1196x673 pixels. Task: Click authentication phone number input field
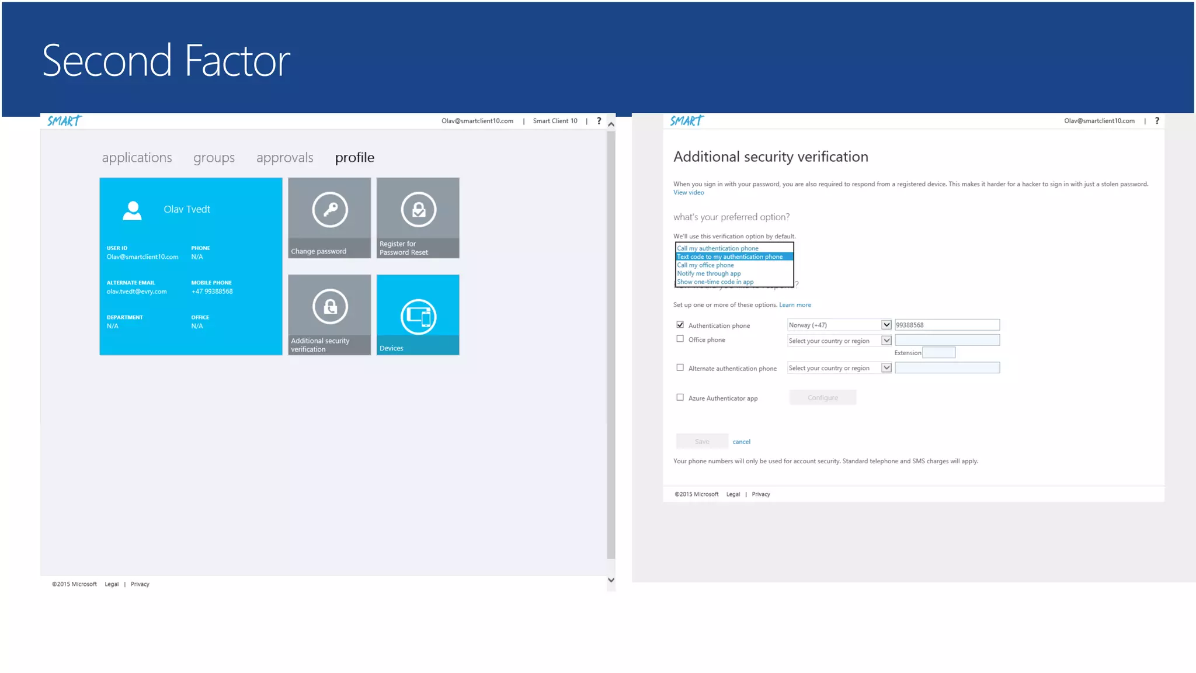(947, 325)
